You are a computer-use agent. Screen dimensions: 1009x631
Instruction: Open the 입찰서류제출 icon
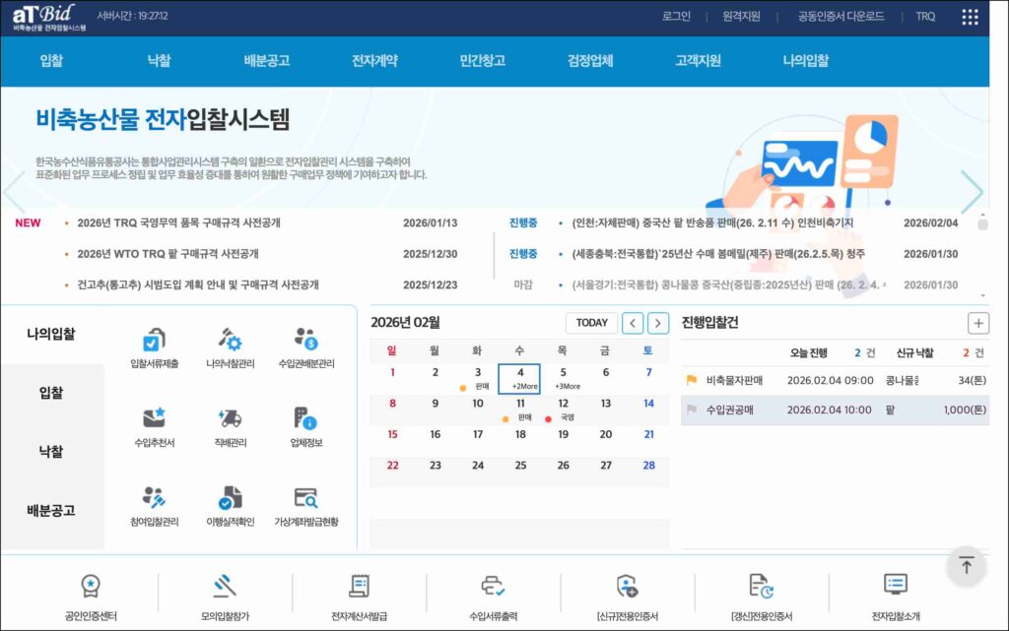[154, 342]
